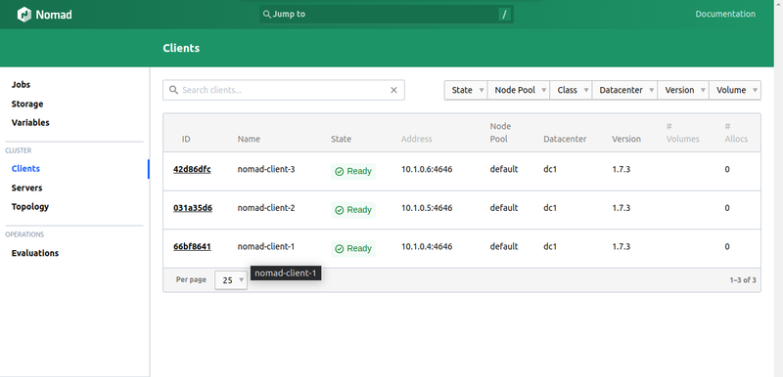Open Topology in the sidebar
783x377 pixels.
click(x=30, y=207)
